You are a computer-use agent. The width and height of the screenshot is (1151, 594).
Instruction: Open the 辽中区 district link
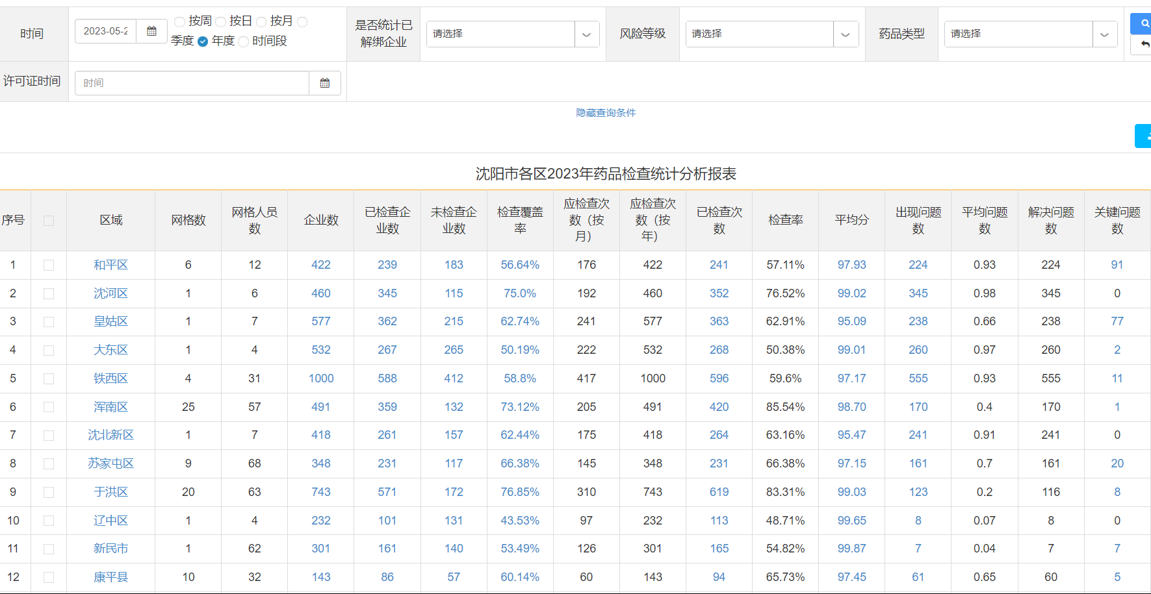click(x=110, y=521)
